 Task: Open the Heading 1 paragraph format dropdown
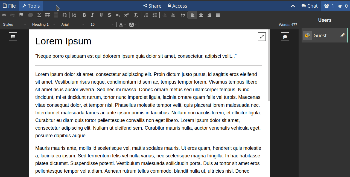[x=43, y=25]
